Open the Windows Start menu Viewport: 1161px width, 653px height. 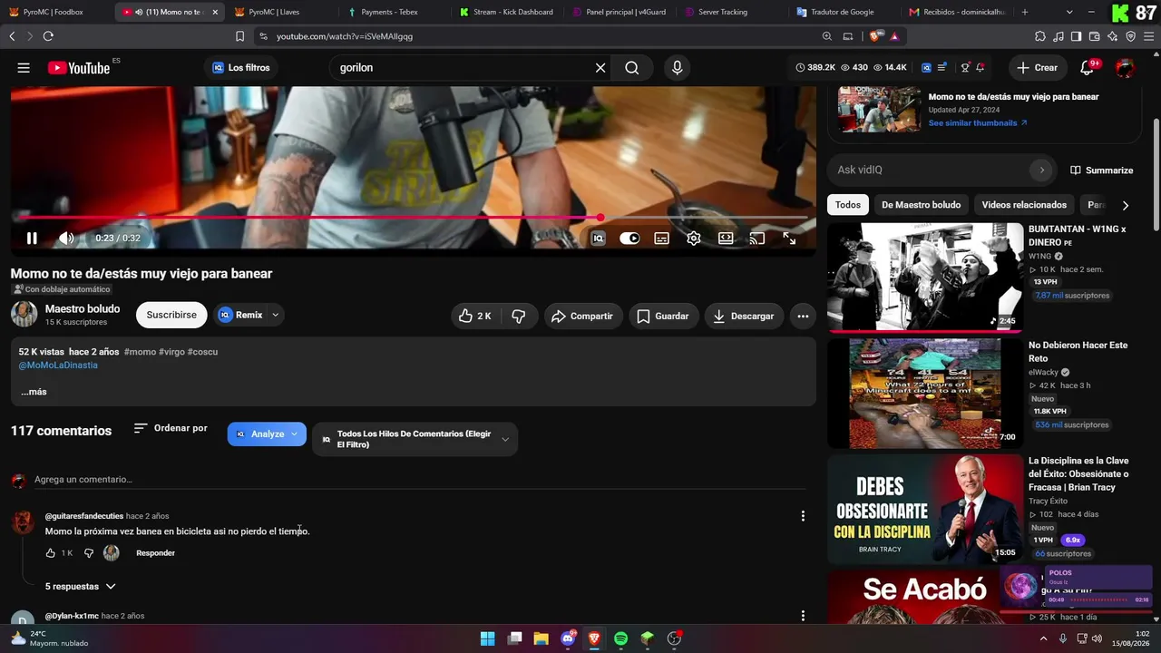click(x=487, y=638)
